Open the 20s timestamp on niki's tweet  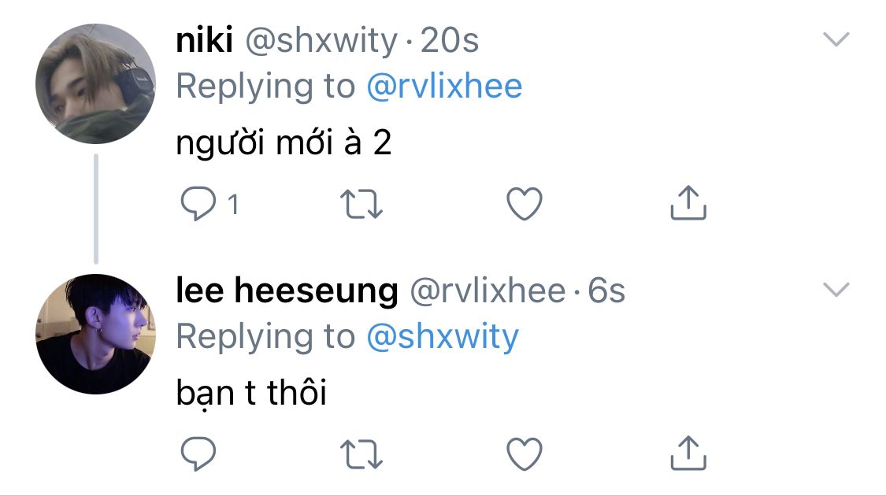coord(450,41)
